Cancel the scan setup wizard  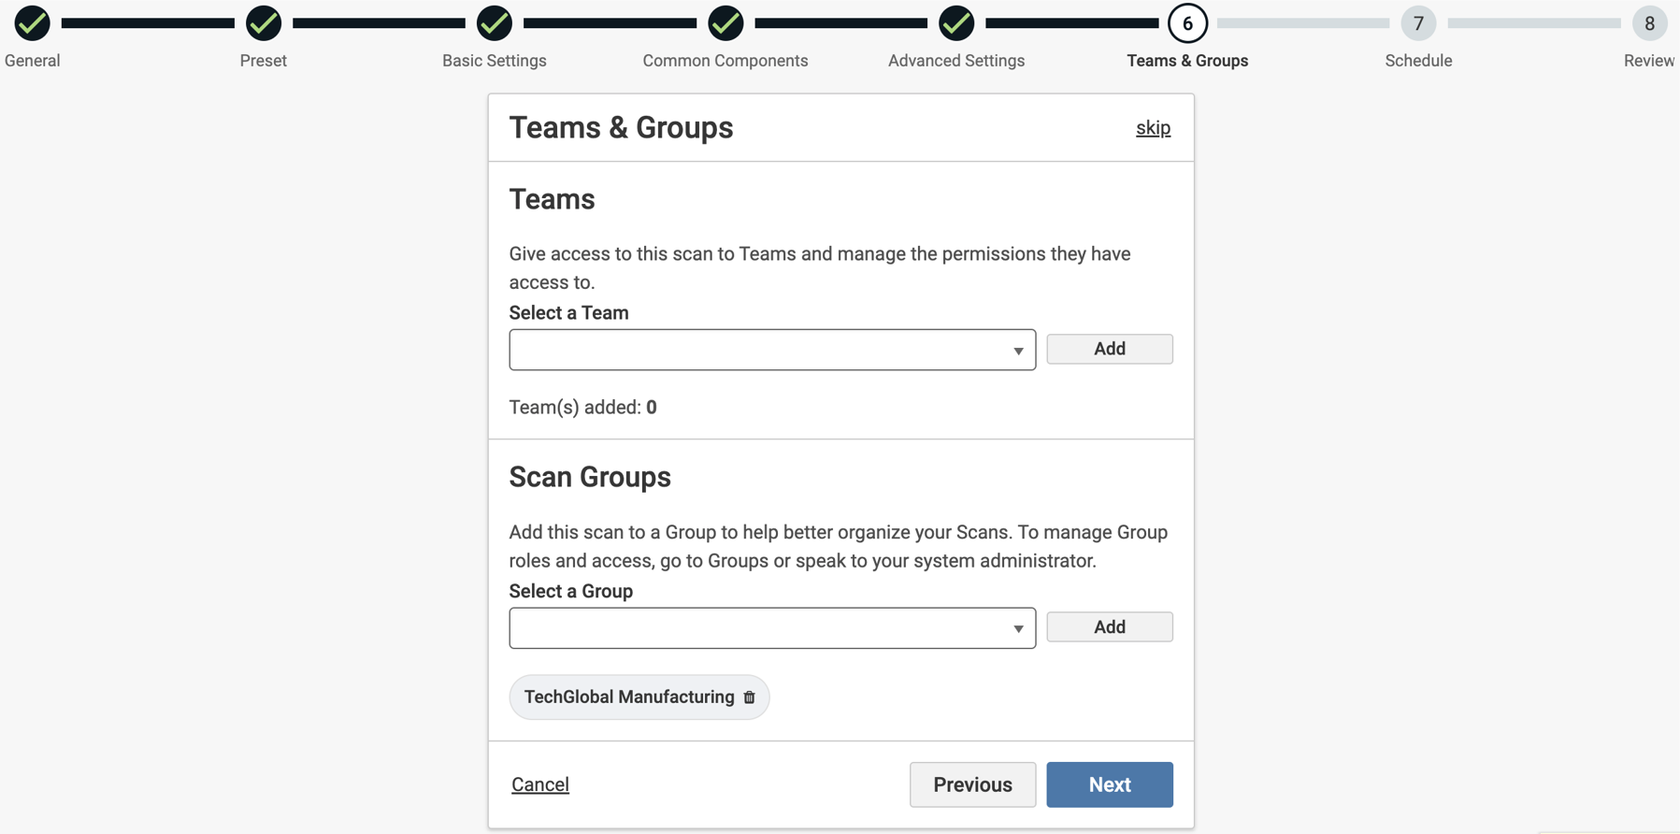click(x=540, y=784)
